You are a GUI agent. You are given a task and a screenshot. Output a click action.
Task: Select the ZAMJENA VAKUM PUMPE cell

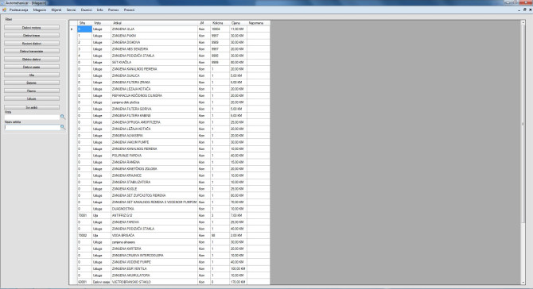pyautogui.click(x=154, y=142)
